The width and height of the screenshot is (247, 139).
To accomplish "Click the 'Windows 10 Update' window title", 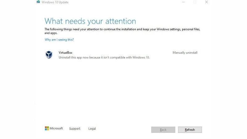I will (x=55, y=2).
